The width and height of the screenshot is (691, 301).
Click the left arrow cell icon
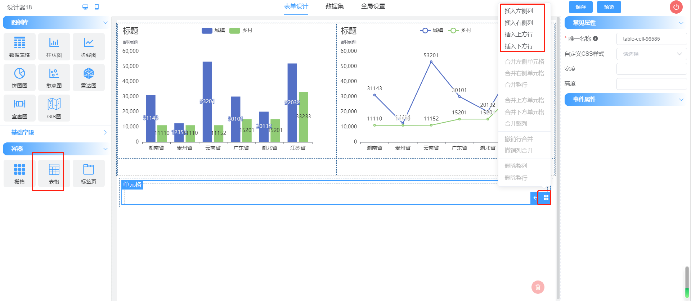click(x=535, y=197)
